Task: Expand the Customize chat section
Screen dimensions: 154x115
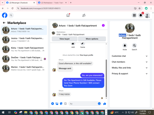Action: coord(130,56)
